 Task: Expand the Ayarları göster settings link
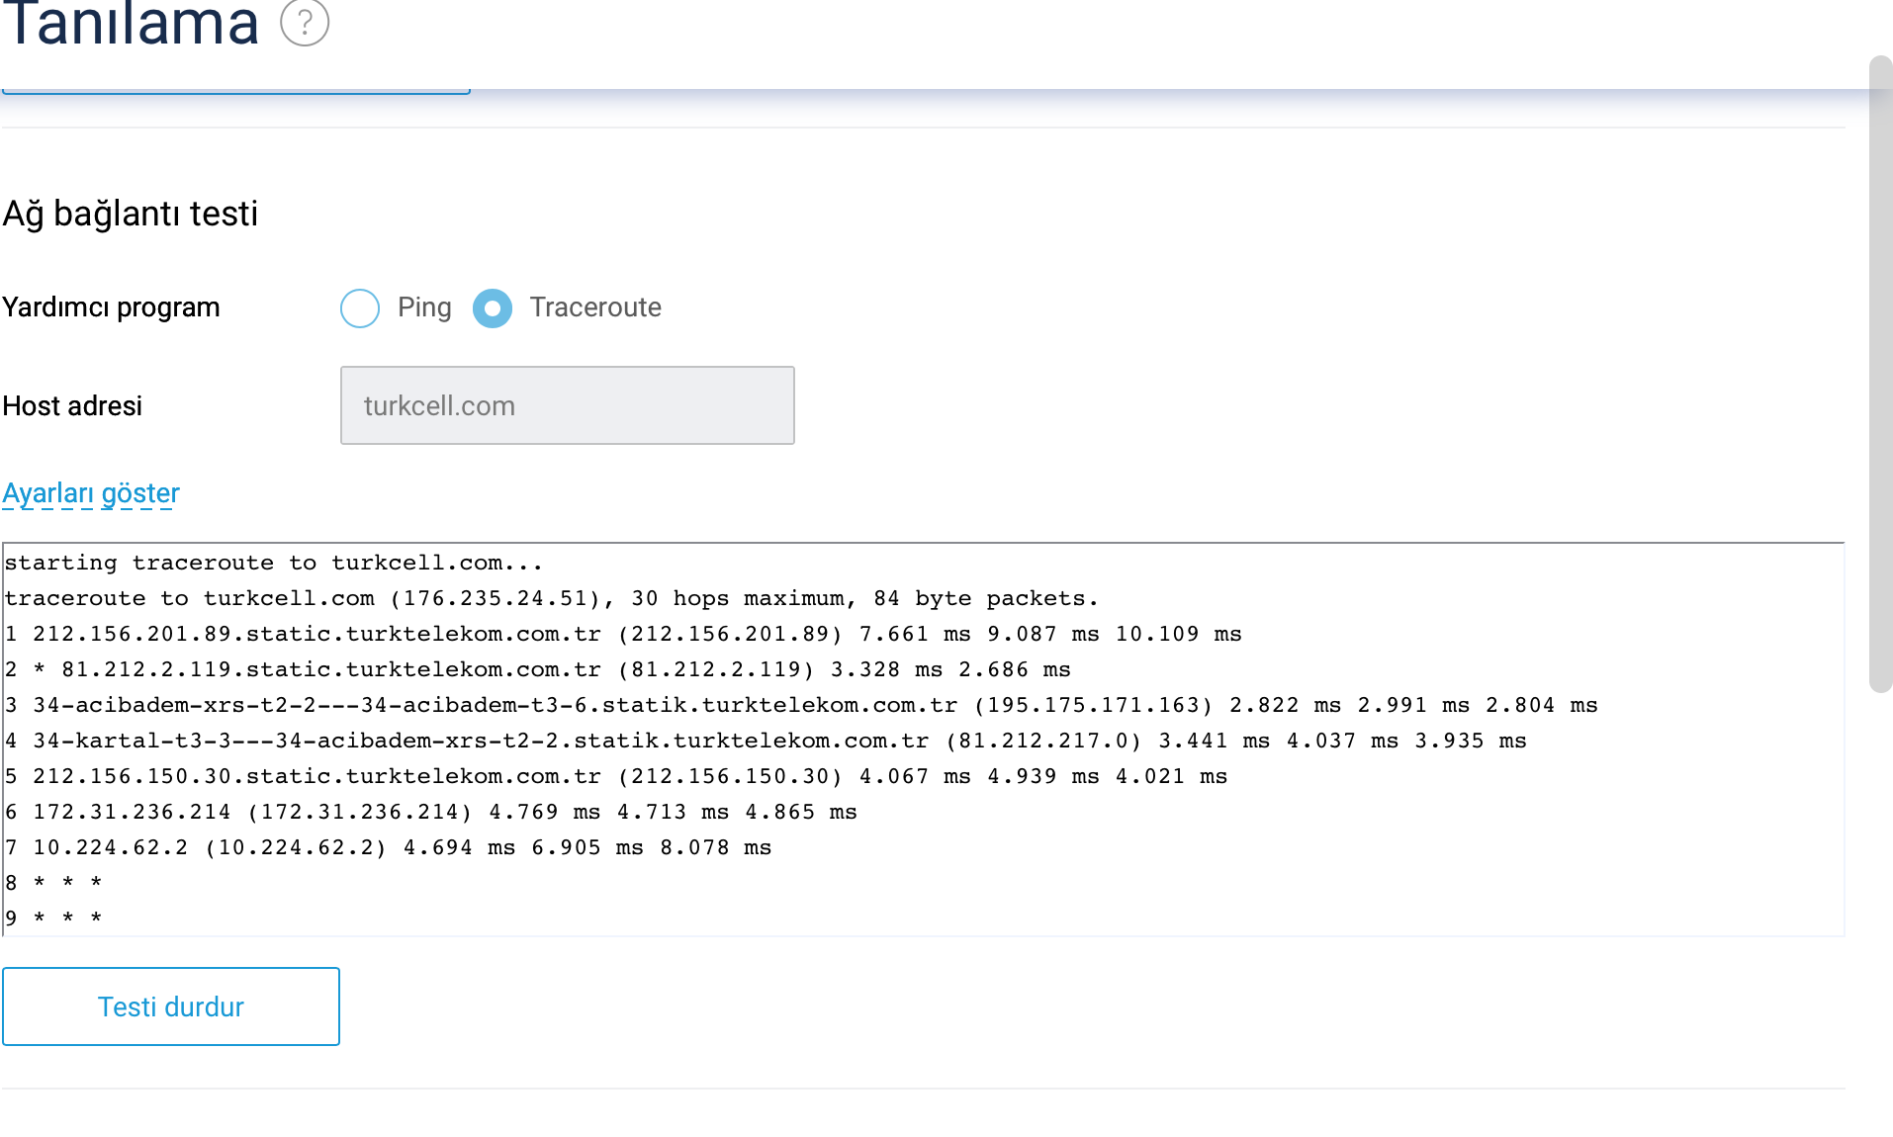(x=91, y=493)
